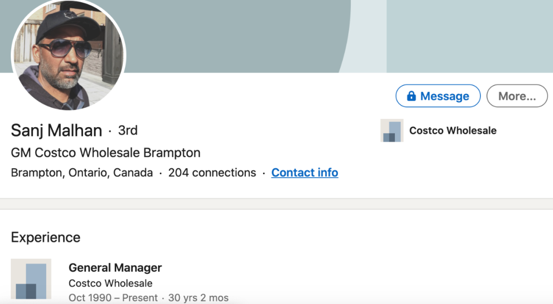The width and height of the screenshot is (553, 304).
Task: Click the 30 yrs 2 mos duration
Action: (198, 298)
